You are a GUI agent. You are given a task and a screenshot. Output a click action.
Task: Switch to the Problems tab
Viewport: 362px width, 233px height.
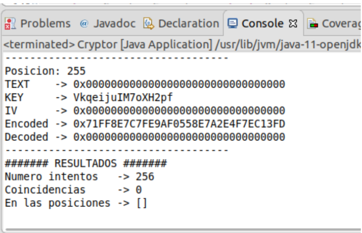(x=45, y=24)
